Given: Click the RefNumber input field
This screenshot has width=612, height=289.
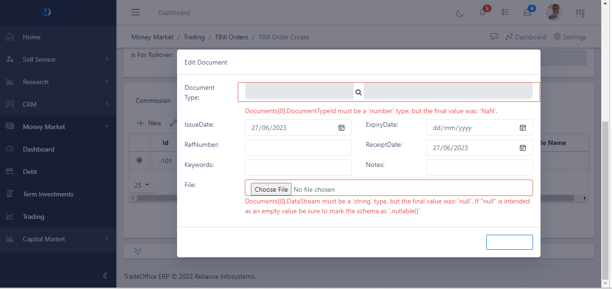Looking at the screenshot, I should click(x=298, y=147).
